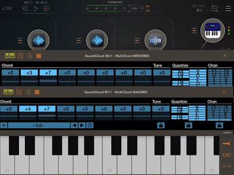
Task: Open the list icon in MultiChord MENORES header
Action: point(30,56)
